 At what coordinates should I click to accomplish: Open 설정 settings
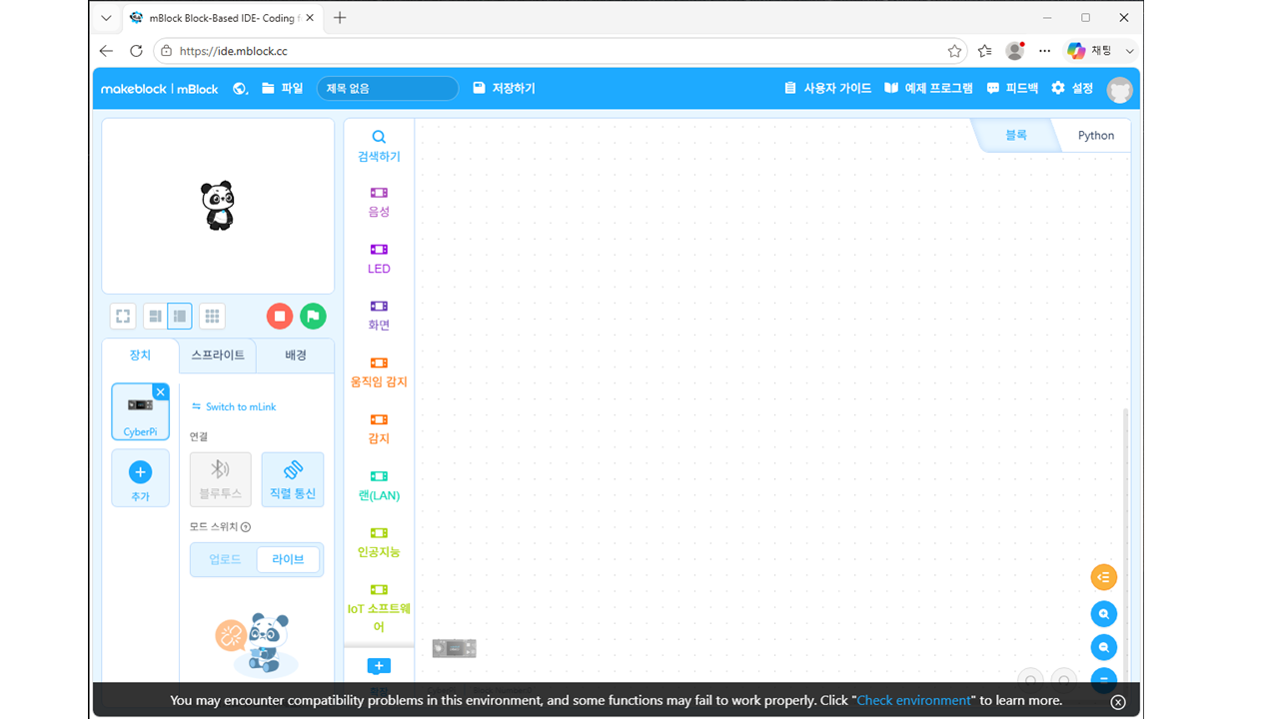(x=1072, y=89)
